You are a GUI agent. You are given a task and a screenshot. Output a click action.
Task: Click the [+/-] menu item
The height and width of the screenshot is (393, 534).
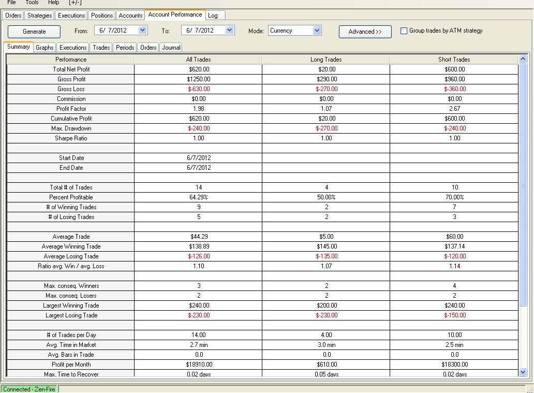(x=75, y=3)
